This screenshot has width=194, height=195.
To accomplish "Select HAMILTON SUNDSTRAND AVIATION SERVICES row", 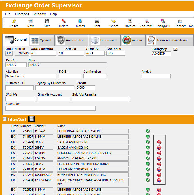I will coord(93,182).
